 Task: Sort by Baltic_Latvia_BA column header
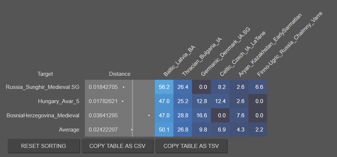click(x=179, y=61)
